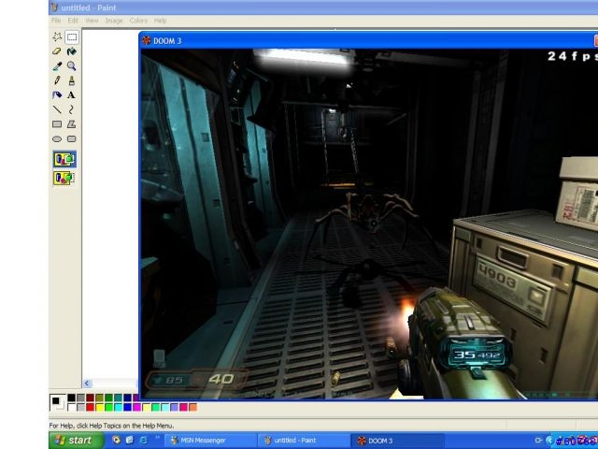
Task: Pick the Text tool (letter A)
Action: pos(71,94)
